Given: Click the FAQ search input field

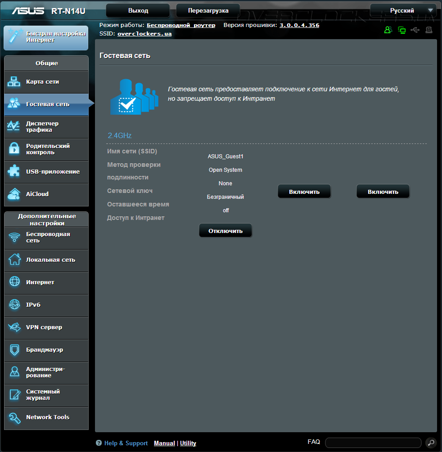Looking at the screenshot, I should (373, 443).
